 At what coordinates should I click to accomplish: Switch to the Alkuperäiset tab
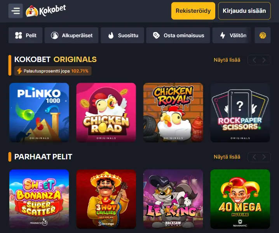[71, 35]
